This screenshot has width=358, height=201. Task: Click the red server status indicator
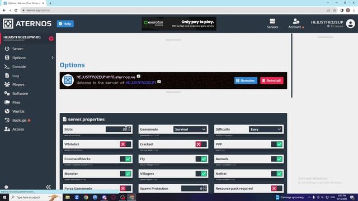click(51, 39)
